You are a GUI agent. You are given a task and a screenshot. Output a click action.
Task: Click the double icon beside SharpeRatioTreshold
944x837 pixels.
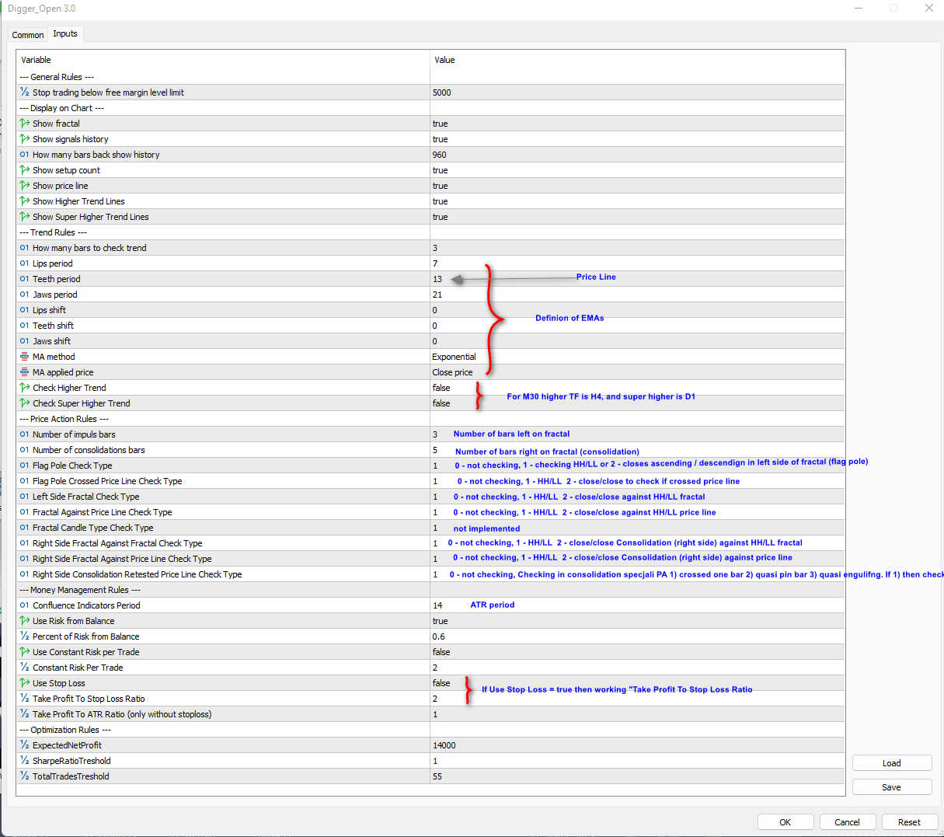(x=25, y=761)
